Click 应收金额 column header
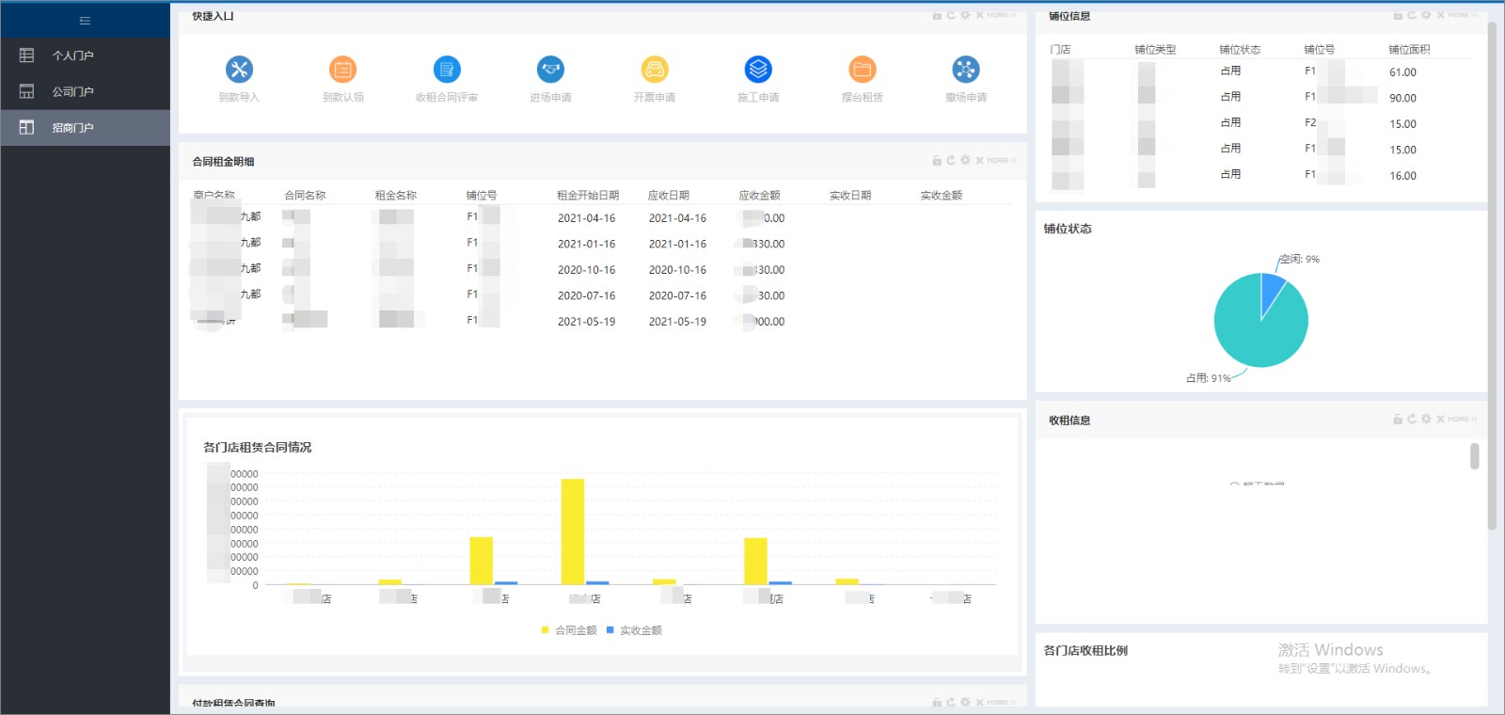The height and width of the screenshot is (715, 1505). tap(759, 196)
